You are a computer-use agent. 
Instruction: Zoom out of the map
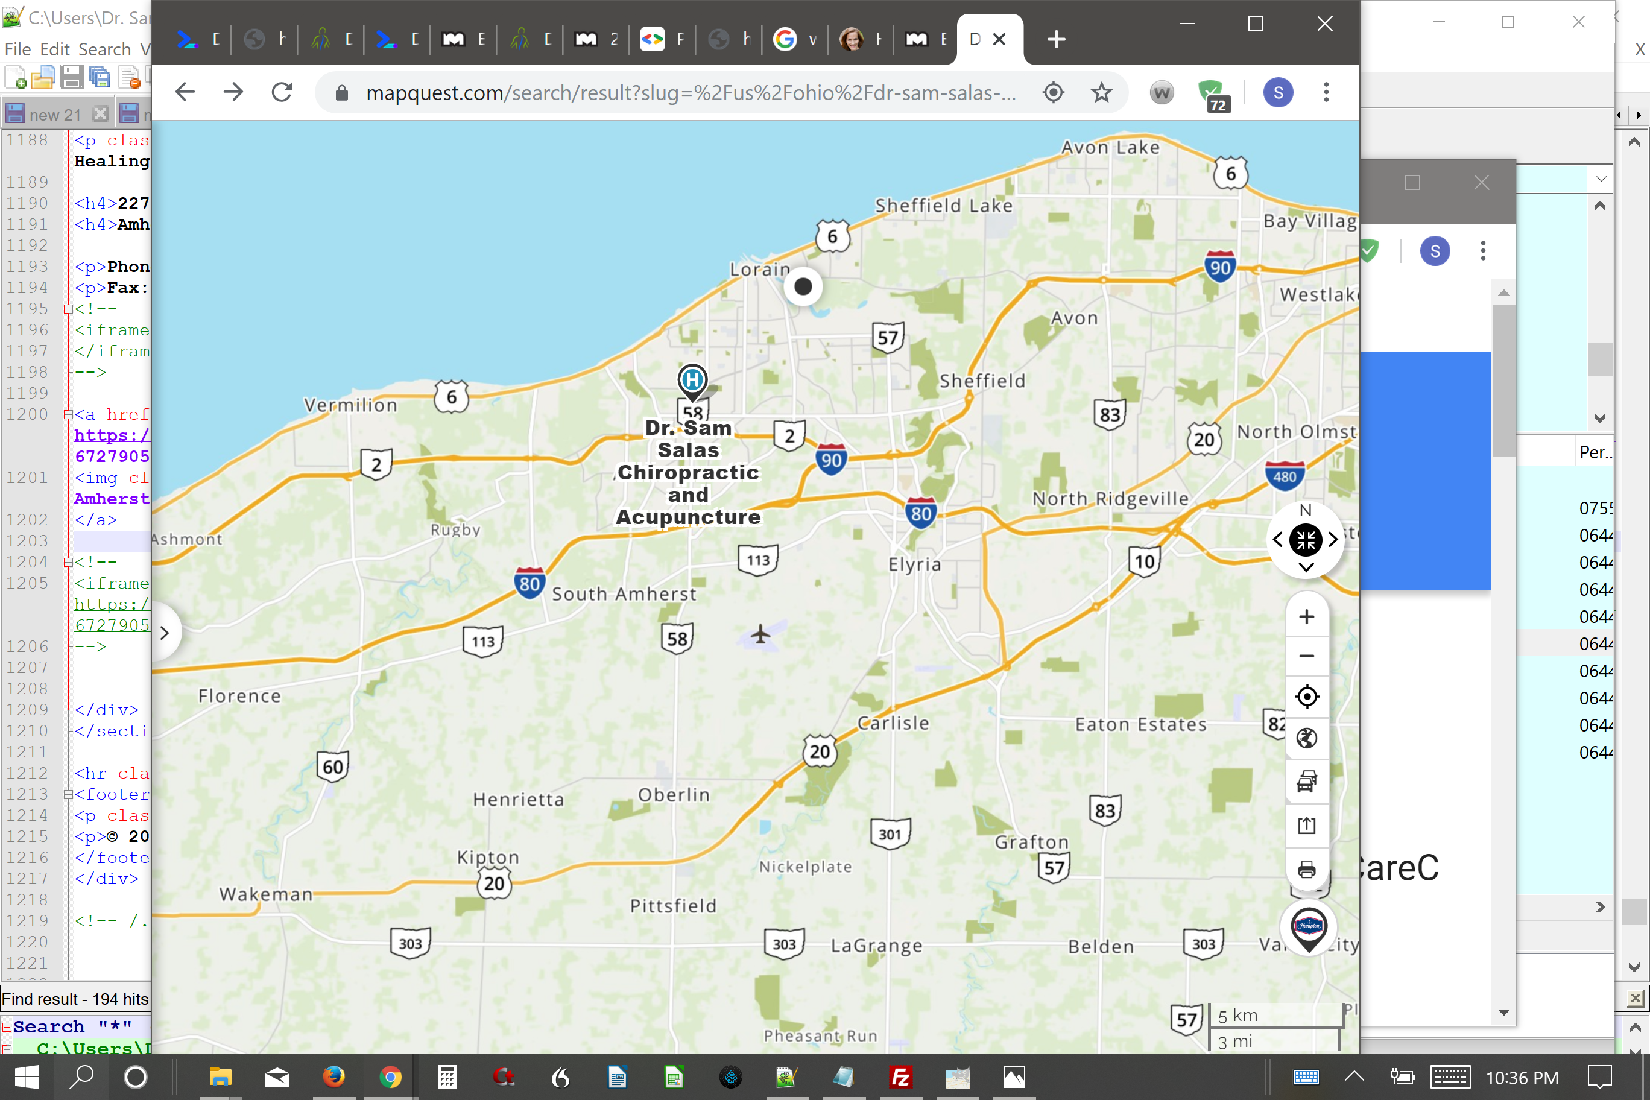[1306, 657]
